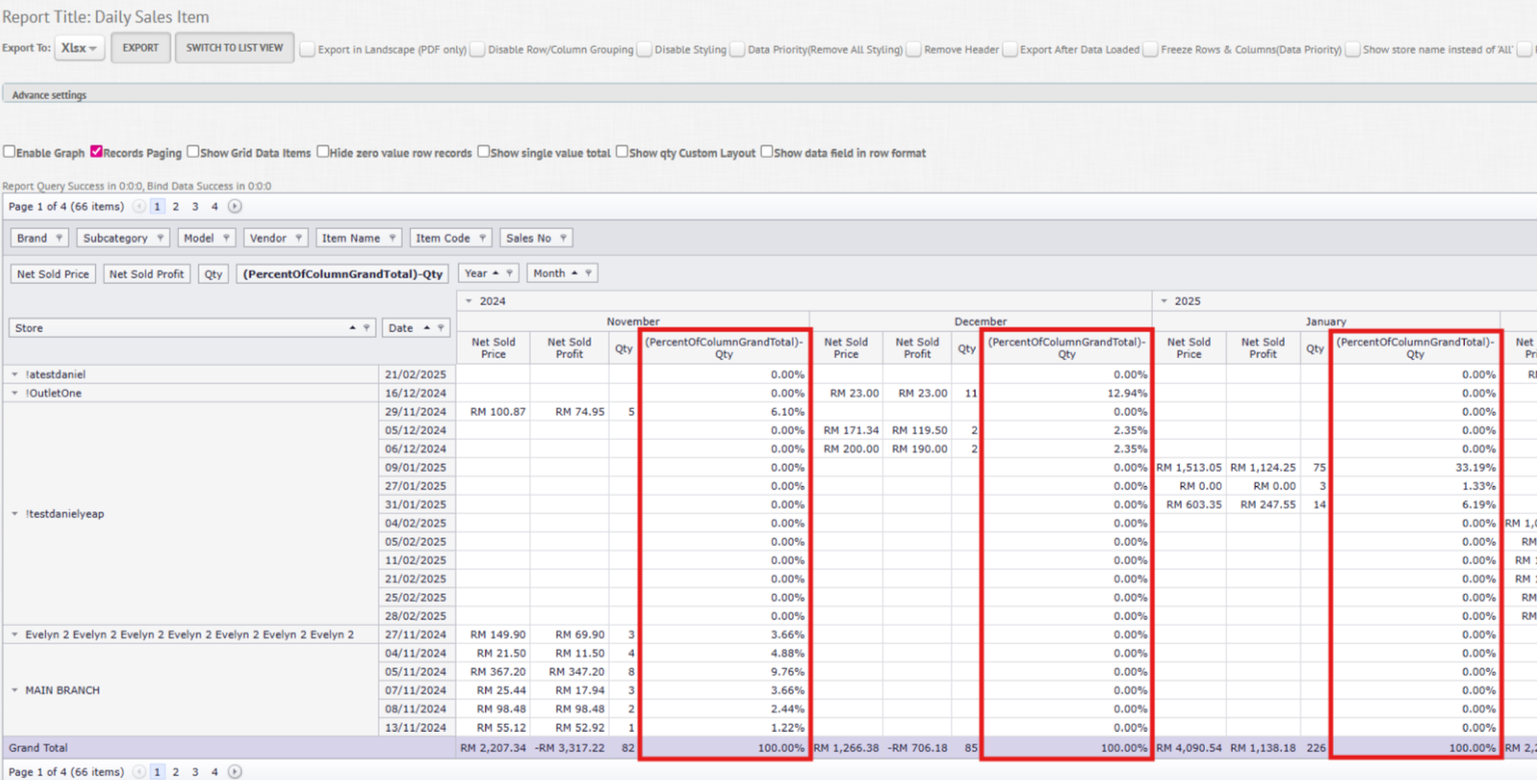Click the filter icon on Brand field
1537x780 pixels.
coord(59,238)
